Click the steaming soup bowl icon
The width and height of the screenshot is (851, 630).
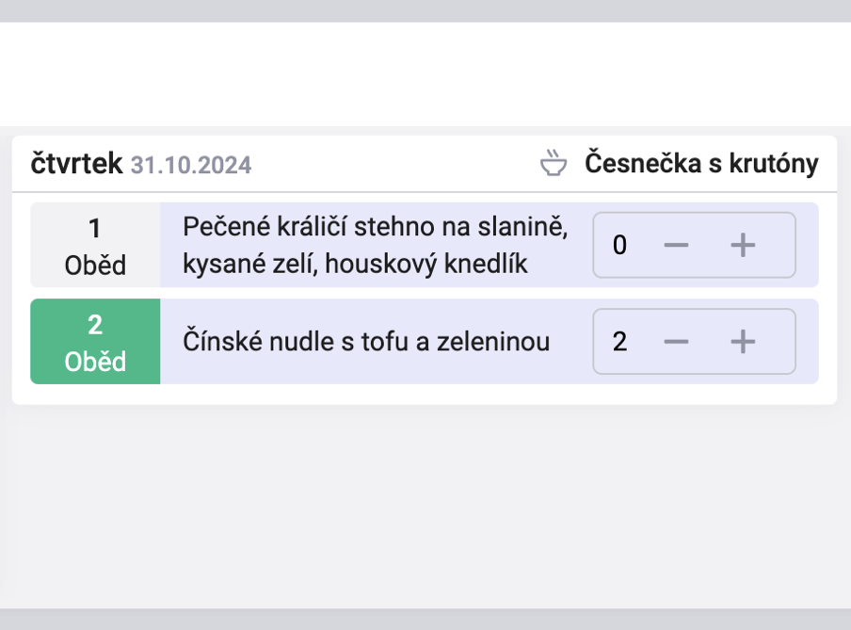[x=553, y=164]
